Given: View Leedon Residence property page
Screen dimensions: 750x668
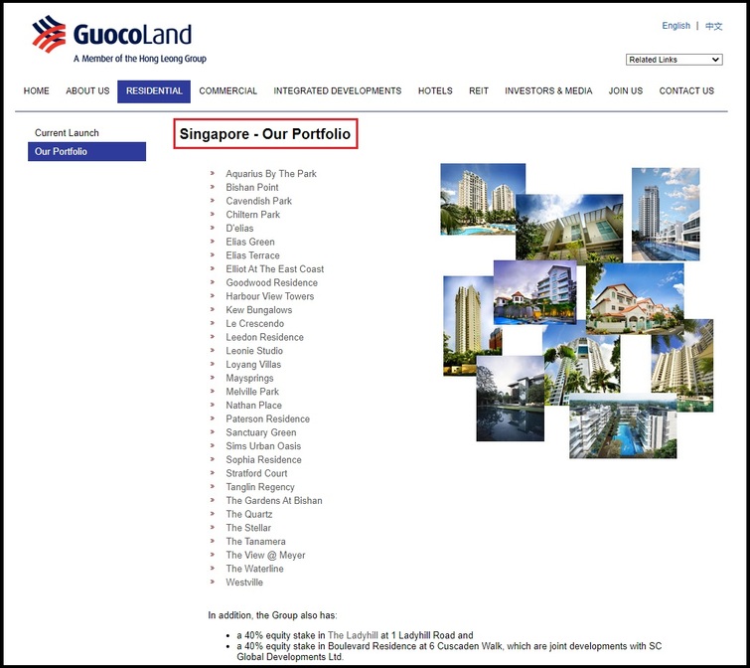Looking at the screenshot, I should 264,337.
